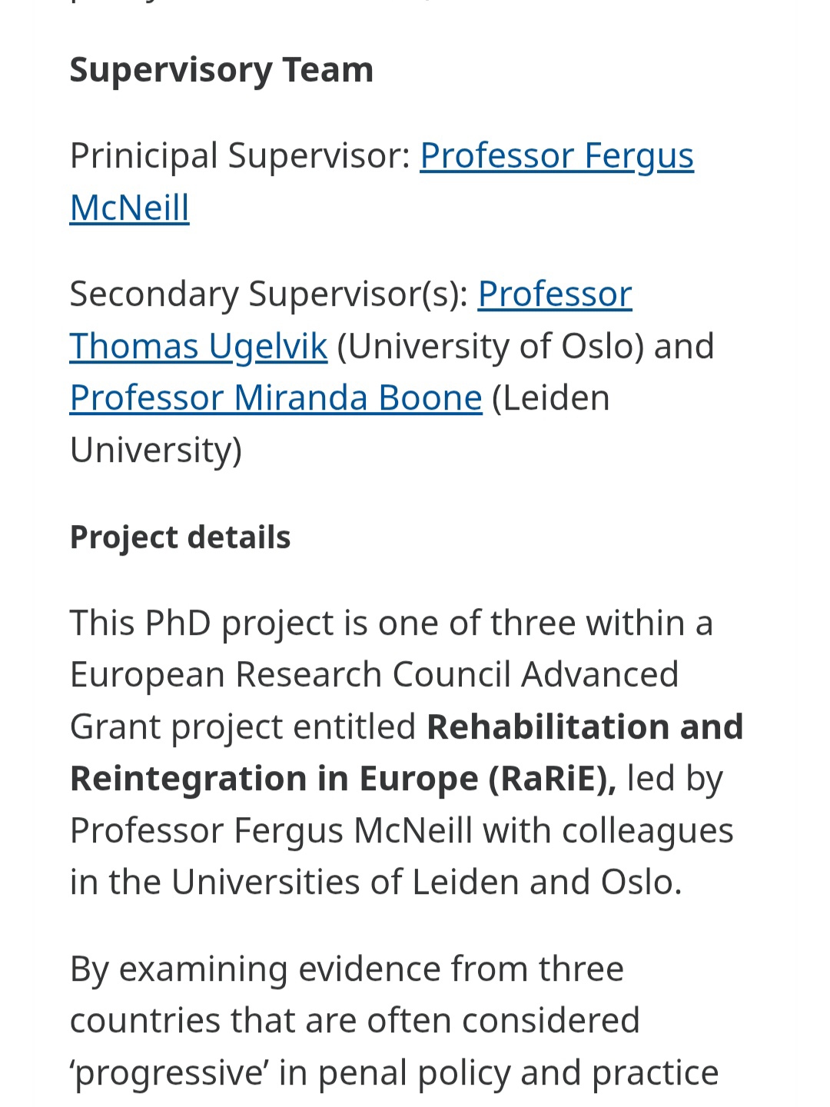Tap the Supervisory Team heading

point(221,70)
